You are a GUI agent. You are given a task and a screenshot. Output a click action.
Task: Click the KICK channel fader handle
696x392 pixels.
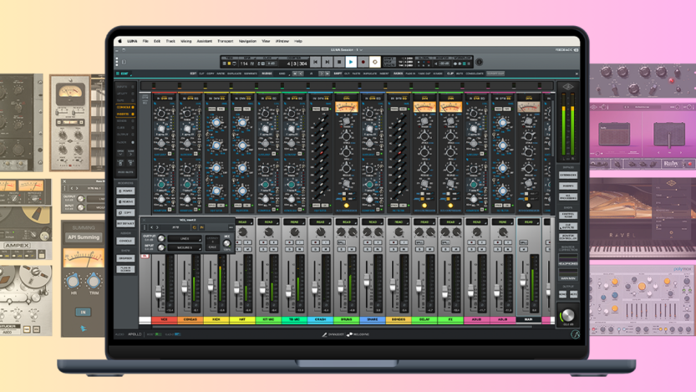coord(211,286)
